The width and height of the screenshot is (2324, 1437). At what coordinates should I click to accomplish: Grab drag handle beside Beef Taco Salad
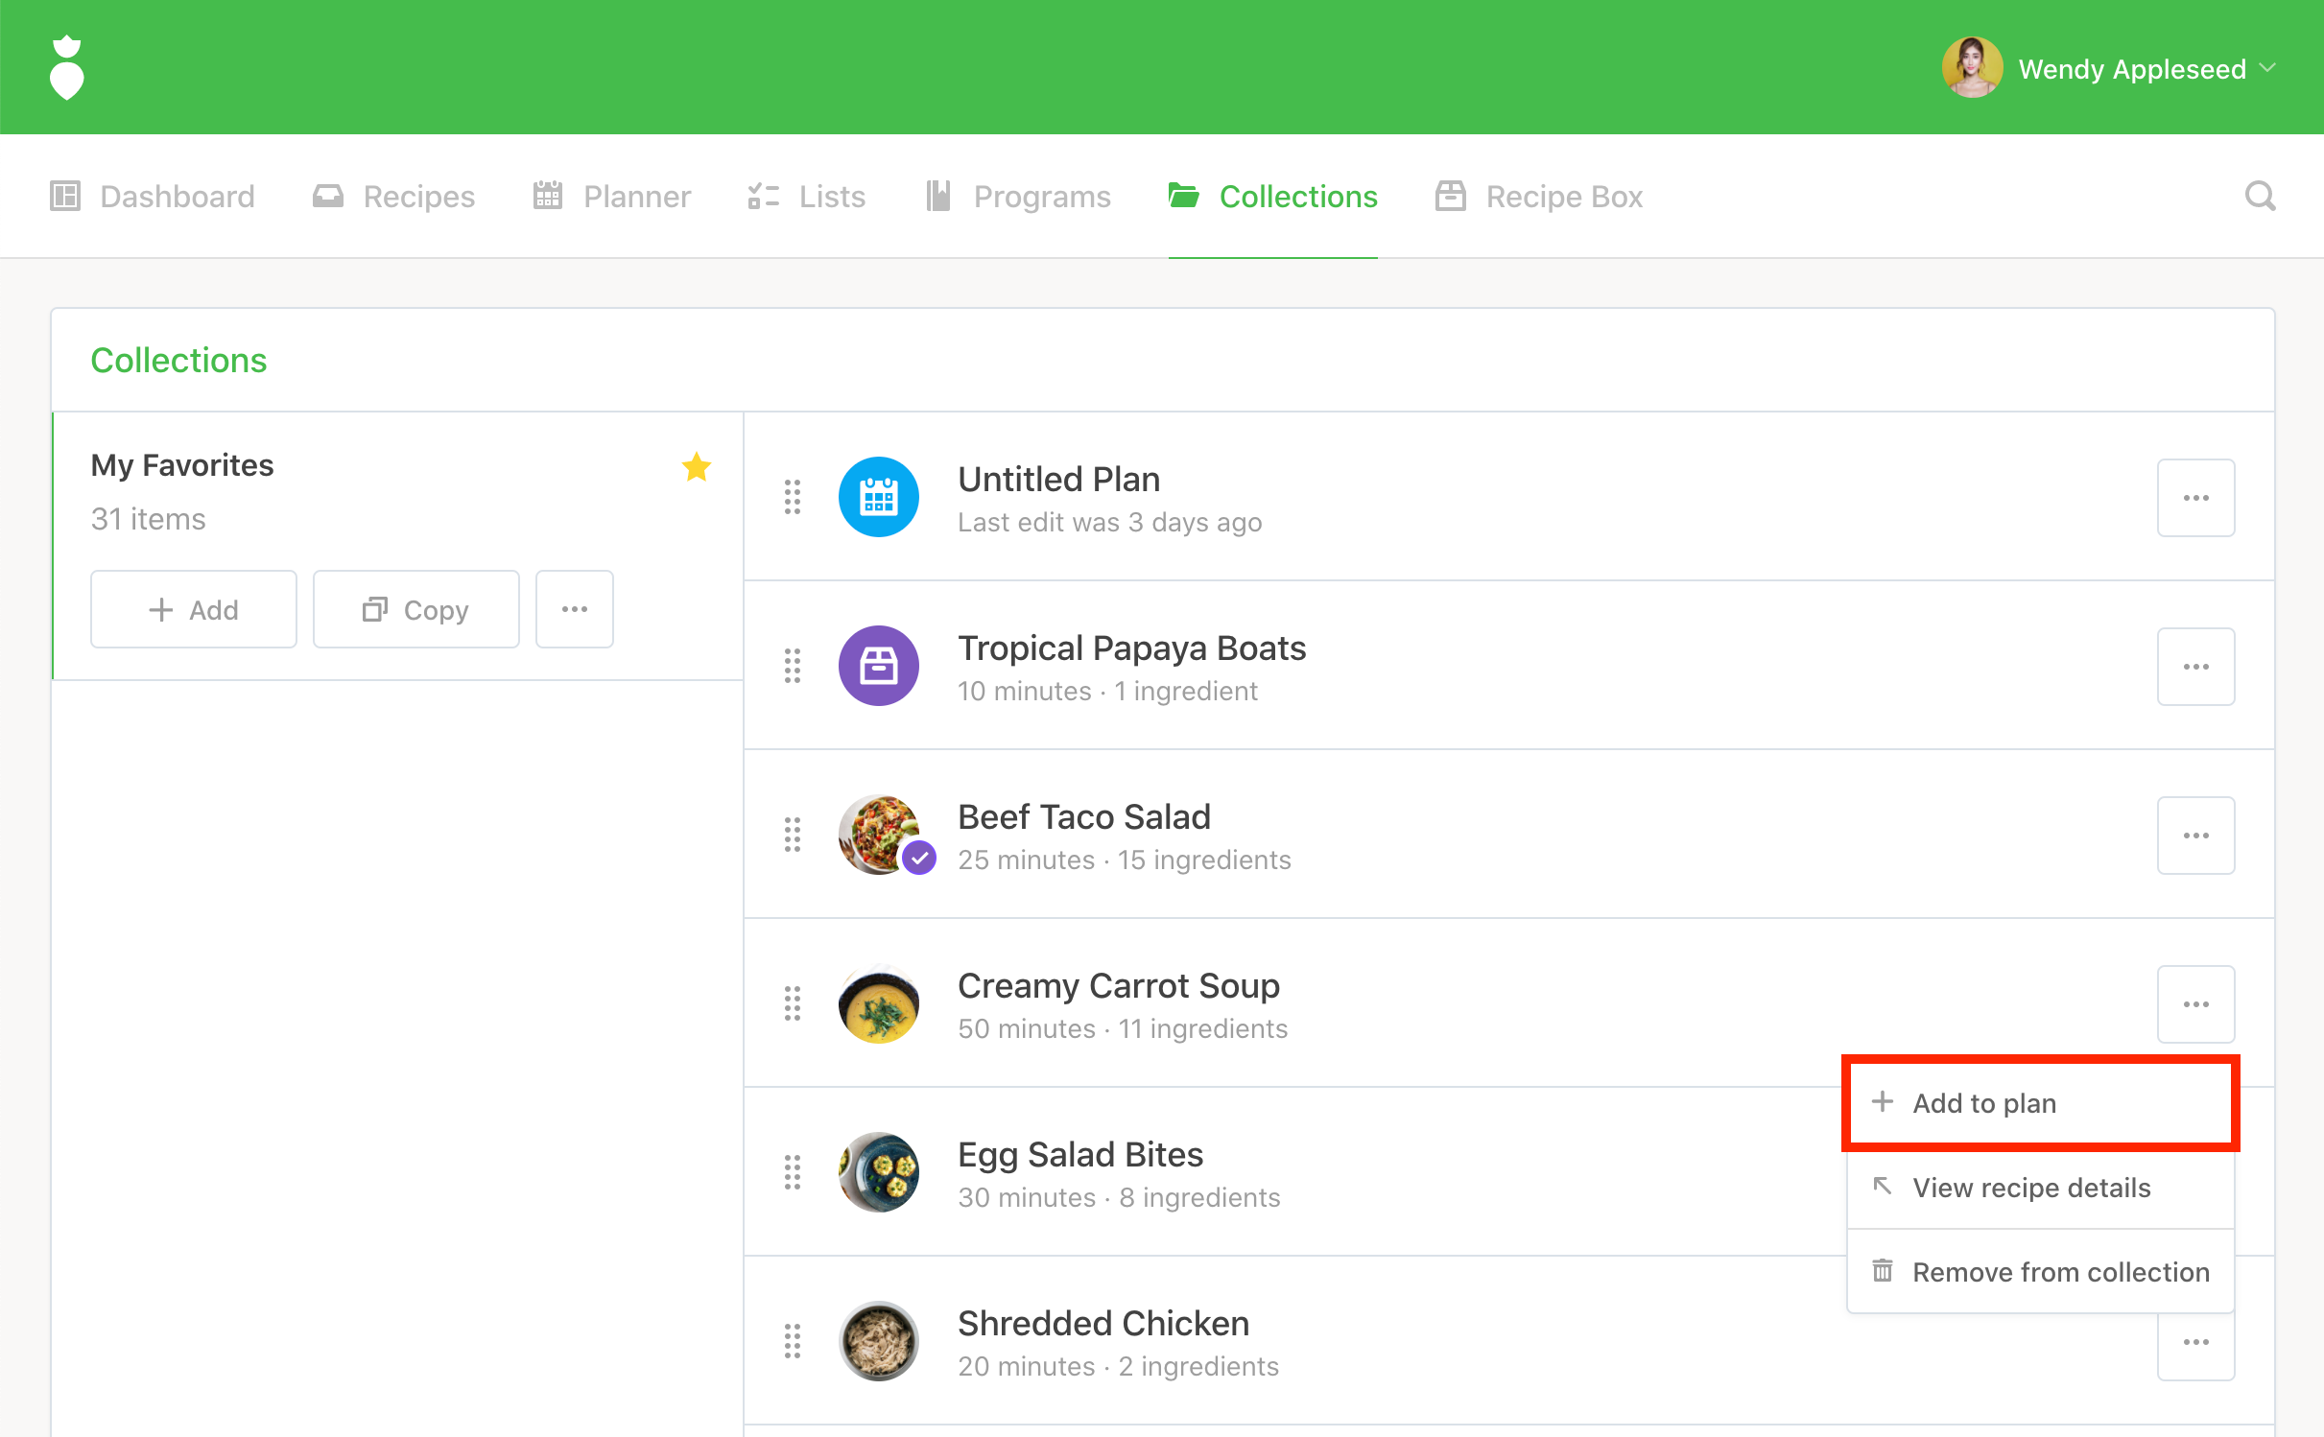point(793,835)
